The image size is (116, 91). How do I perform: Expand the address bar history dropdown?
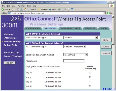[x=104, y=13]
